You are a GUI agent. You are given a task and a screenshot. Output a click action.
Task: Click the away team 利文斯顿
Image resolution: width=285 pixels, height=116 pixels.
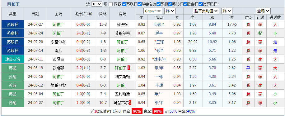[x=123, y=77]
